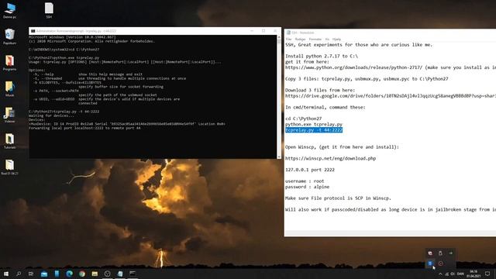Select the bottom-most desktop folder icon

(9, 167)
